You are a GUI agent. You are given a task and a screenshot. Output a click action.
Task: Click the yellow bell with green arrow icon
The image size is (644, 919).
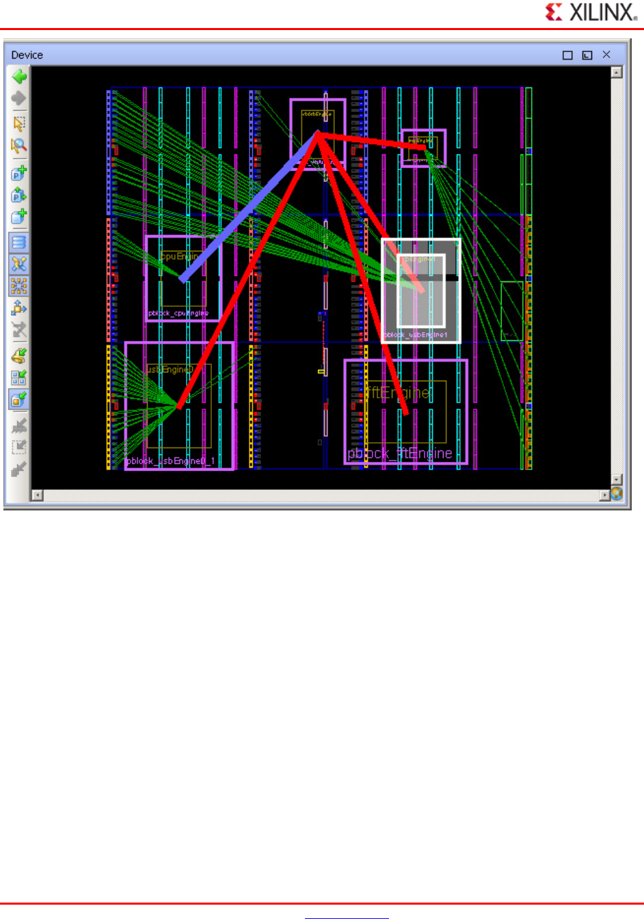19,355
